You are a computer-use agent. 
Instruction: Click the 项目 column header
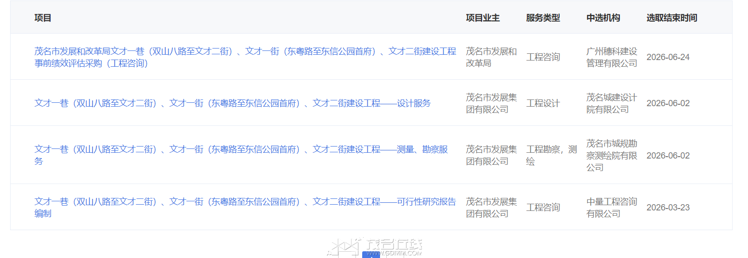[43, 18]
